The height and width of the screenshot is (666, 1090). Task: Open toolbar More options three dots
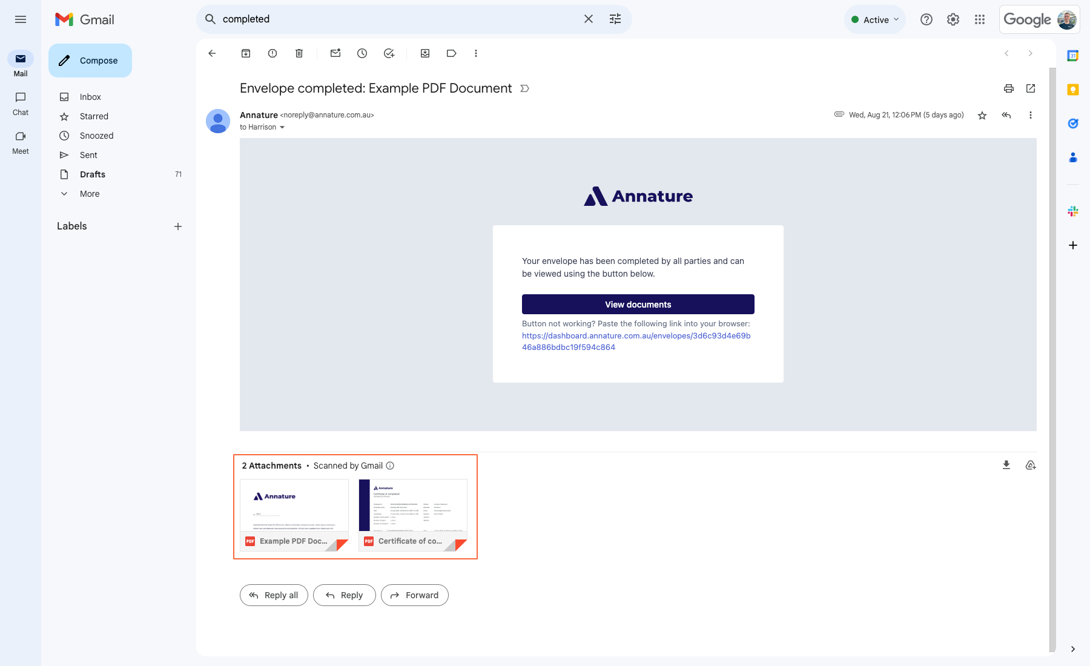[x=476, y=53]
